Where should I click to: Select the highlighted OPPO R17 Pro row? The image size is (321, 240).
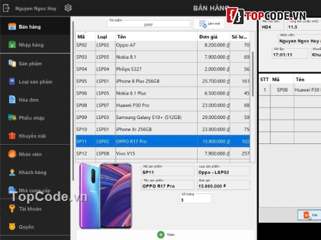tap(163, 141)
